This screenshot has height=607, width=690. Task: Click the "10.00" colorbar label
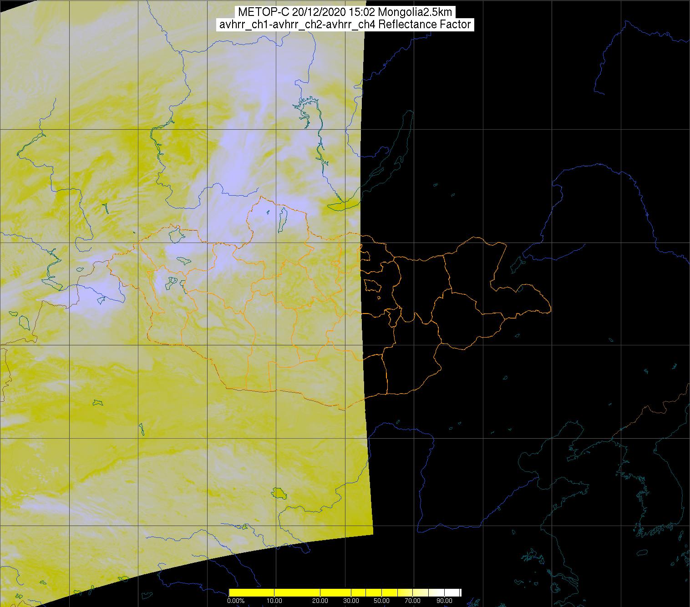(x=275, y=601)
